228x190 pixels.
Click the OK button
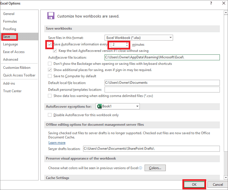(x=194, y=184)
